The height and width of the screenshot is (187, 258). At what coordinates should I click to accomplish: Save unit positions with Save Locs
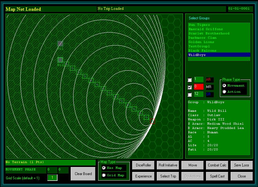point(241,165)
